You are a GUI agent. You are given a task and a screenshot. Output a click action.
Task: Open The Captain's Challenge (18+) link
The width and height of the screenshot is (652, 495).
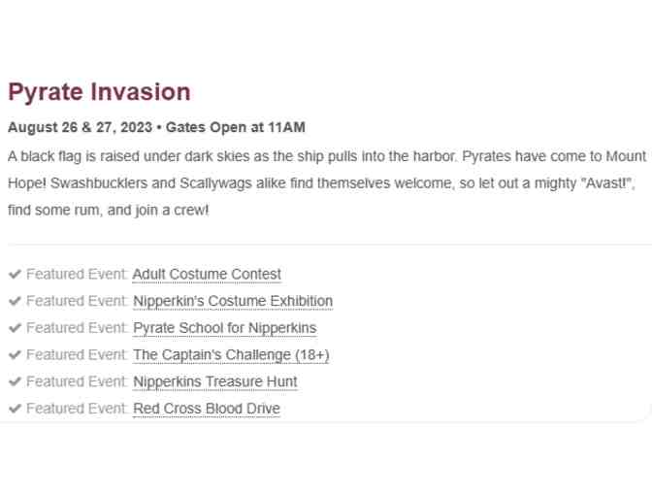tap(231, 355)
